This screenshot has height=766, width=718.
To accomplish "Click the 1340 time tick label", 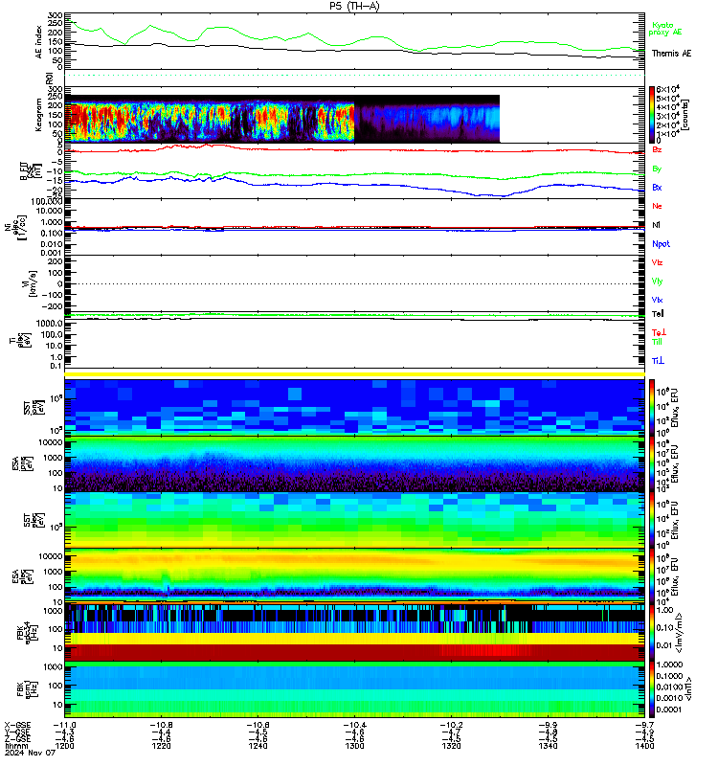I will point(548,746).
